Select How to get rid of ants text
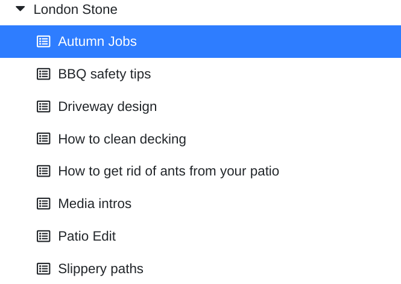The width and height of the screenshot is (401, 284). coord(168,171)
